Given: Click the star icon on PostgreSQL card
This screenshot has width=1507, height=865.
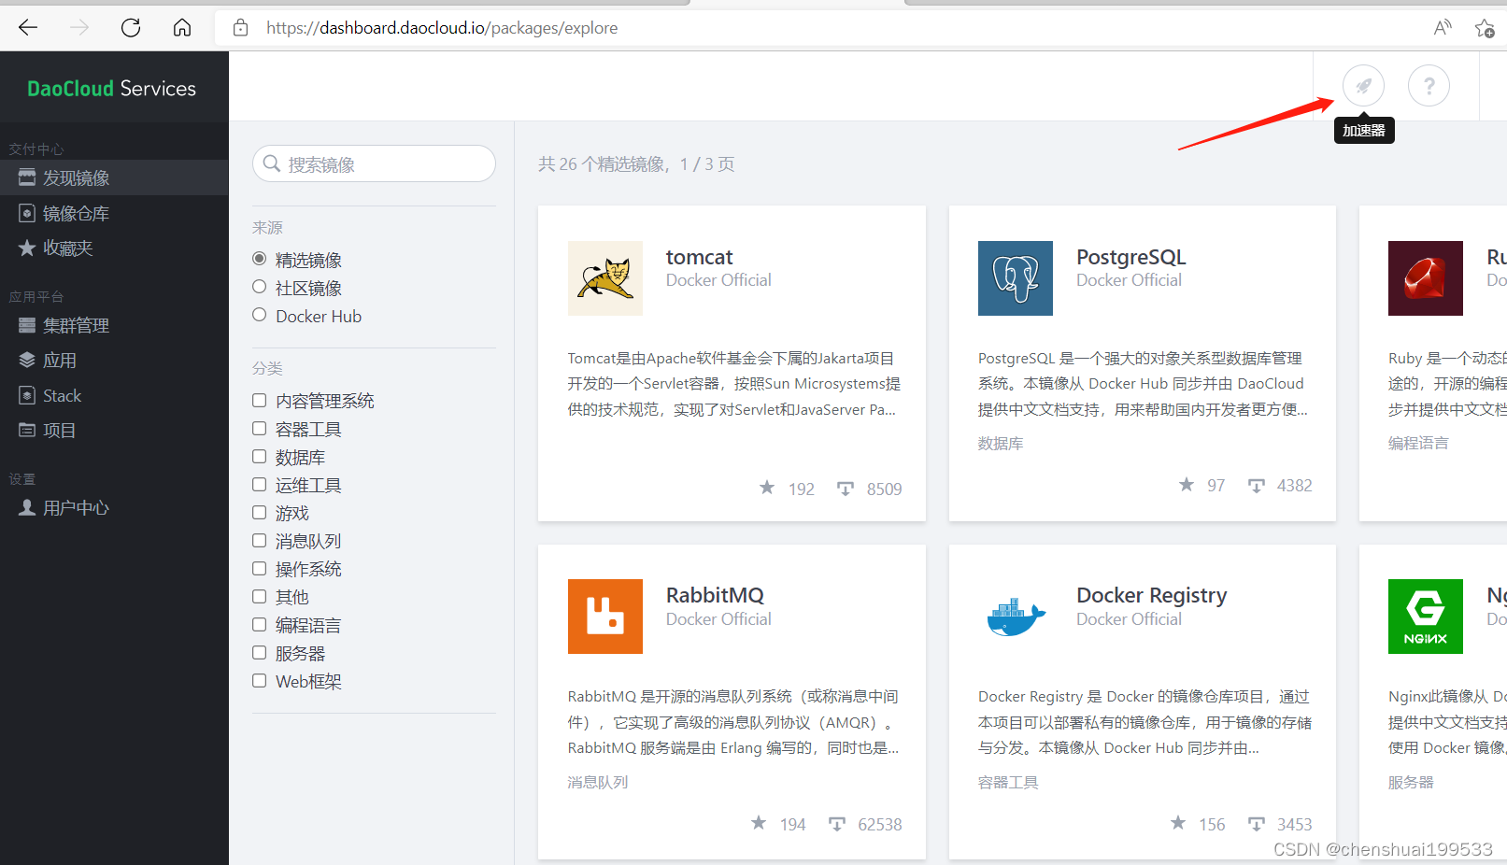Looking at the screenshot, I should (1187, 485).
